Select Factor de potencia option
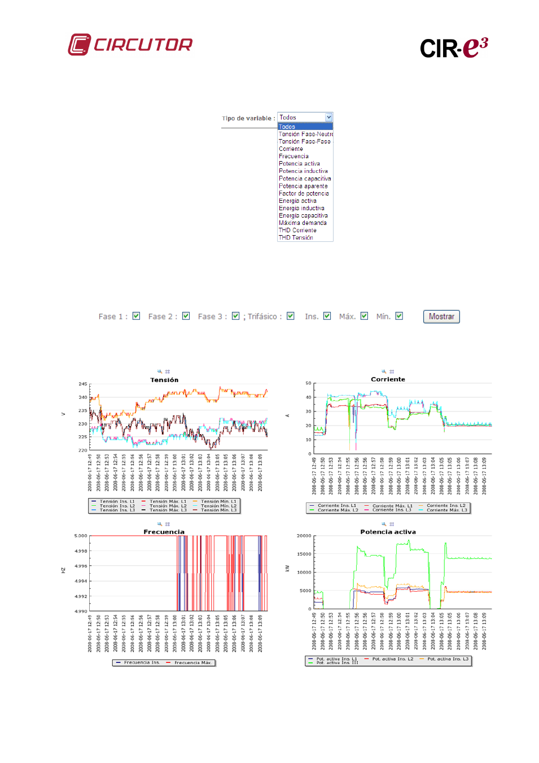The image size is (539, 763). pyautogui.click(x=305, y=193)
